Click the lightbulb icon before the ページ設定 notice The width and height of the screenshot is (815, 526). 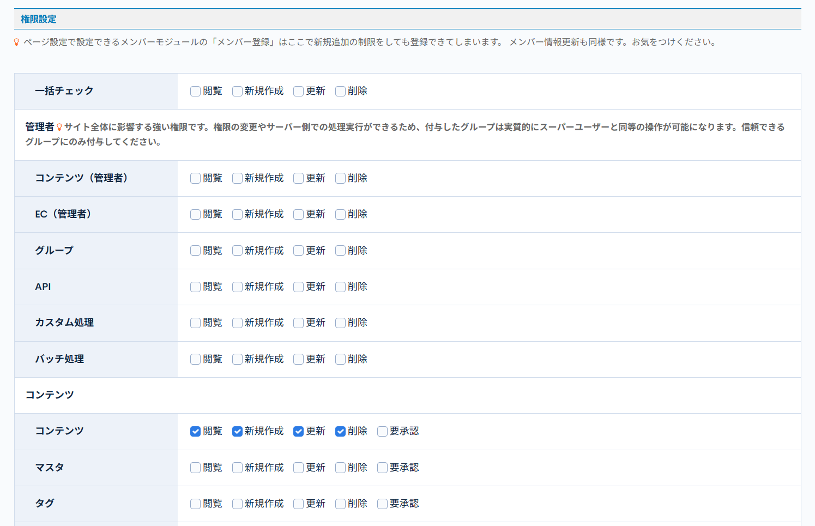click(x=17, y=42)
